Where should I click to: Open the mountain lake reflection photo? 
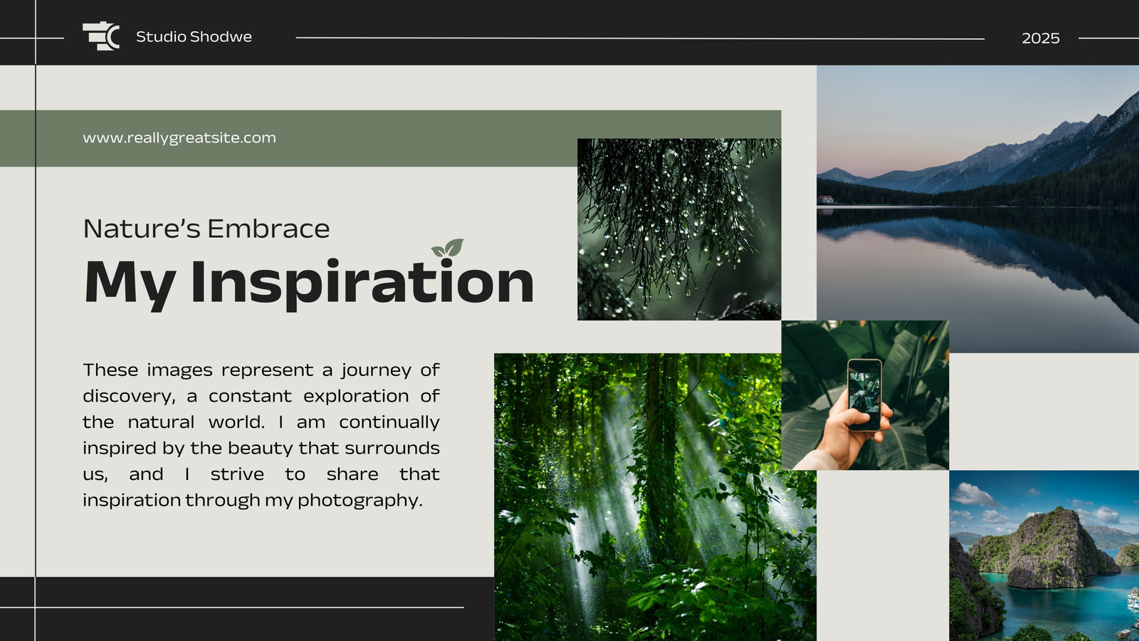[x=977, y=209]
